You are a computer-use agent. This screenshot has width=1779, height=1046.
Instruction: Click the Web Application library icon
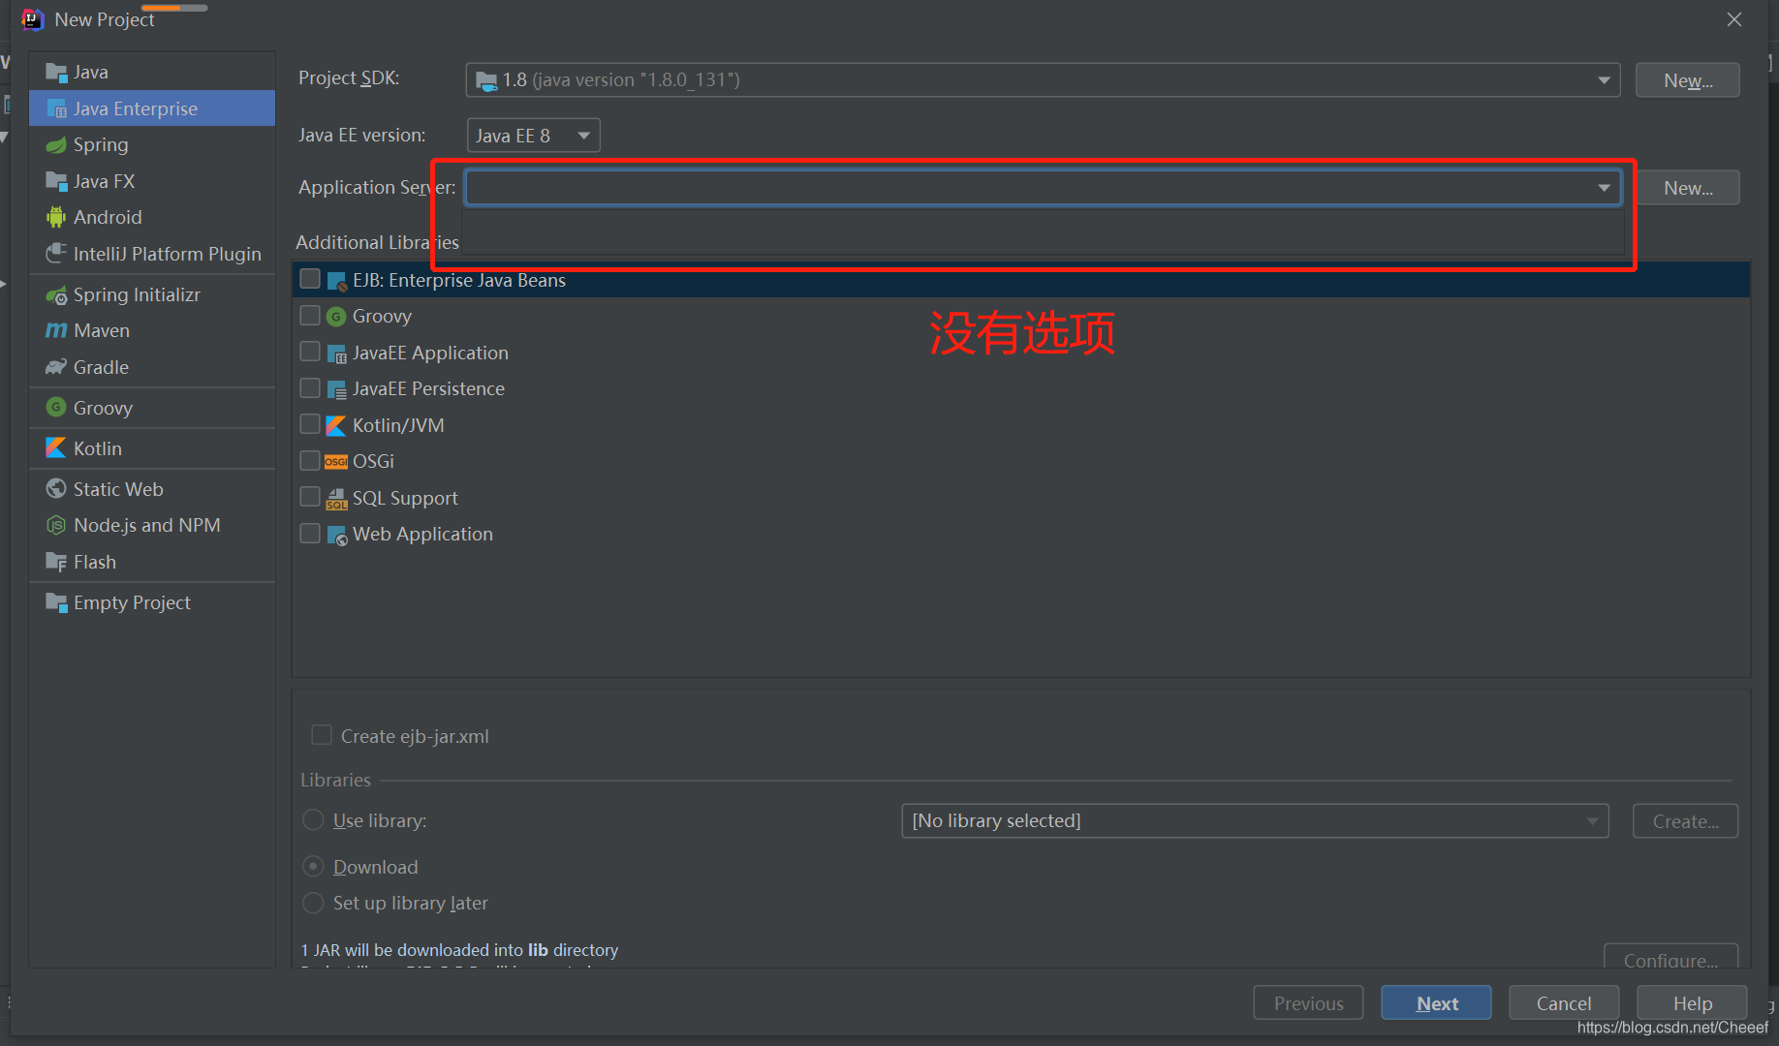[336, 535]
